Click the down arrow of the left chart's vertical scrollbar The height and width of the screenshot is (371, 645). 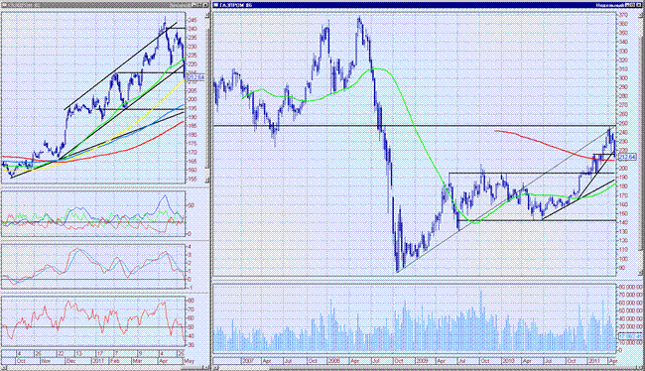[x=207, y=181]
